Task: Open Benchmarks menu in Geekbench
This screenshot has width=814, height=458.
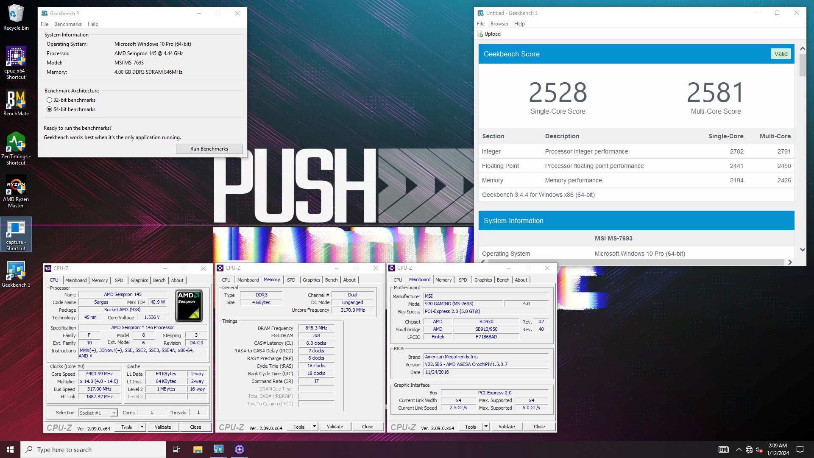Action: point(68,24)
